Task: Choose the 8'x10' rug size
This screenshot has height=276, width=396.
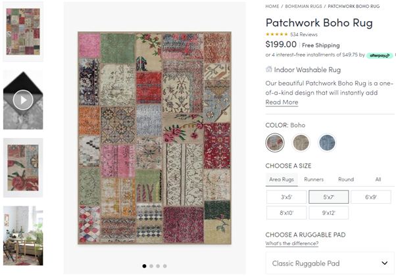Action: 287,213
